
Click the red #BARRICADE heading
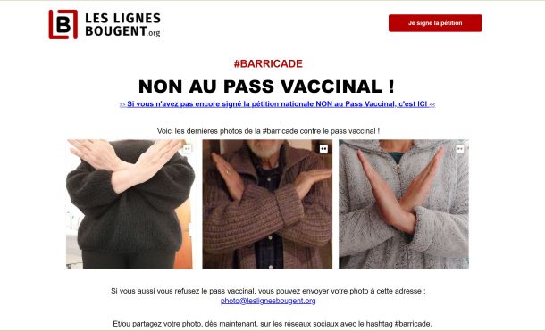[268, 64]
